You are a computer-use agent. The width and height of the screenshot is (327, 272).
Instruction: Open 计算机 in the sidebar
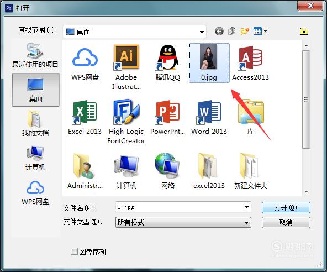click(35, 158)
